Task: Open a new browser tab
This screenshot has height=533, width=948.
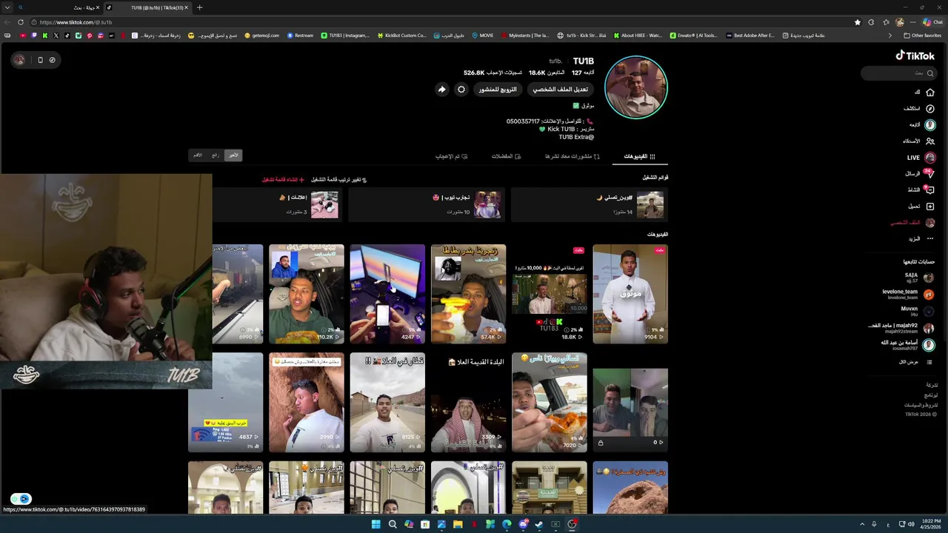Action: point(199,7)
